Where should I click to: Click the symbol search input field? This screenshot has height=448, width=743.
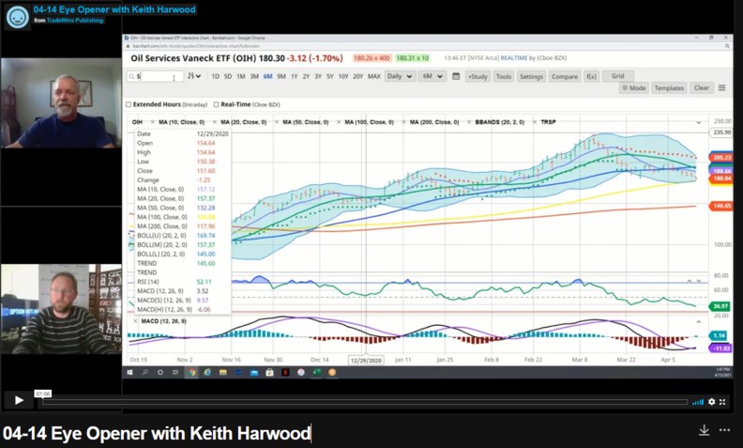coord(155,76)
